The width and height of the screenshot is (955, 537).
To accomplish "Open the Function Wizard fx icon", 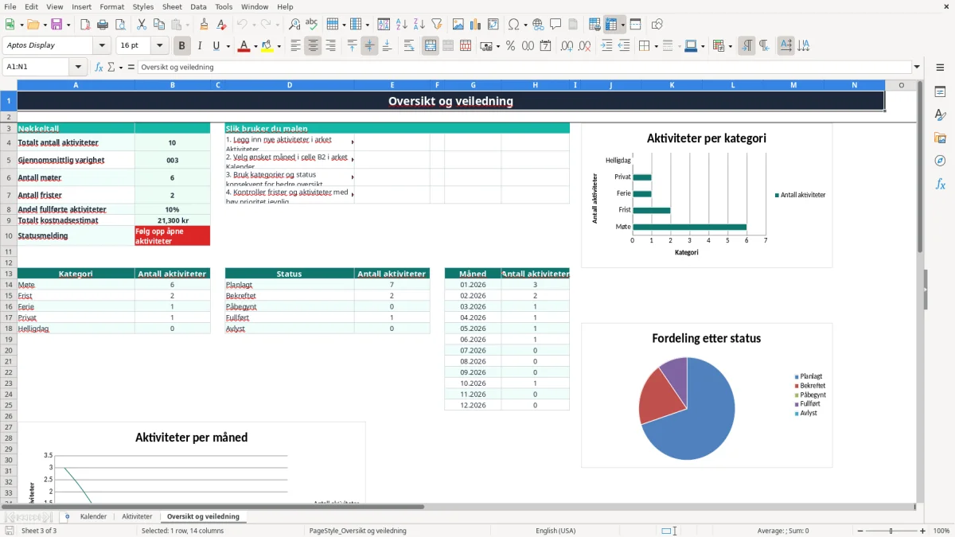I will pos(99,68).
